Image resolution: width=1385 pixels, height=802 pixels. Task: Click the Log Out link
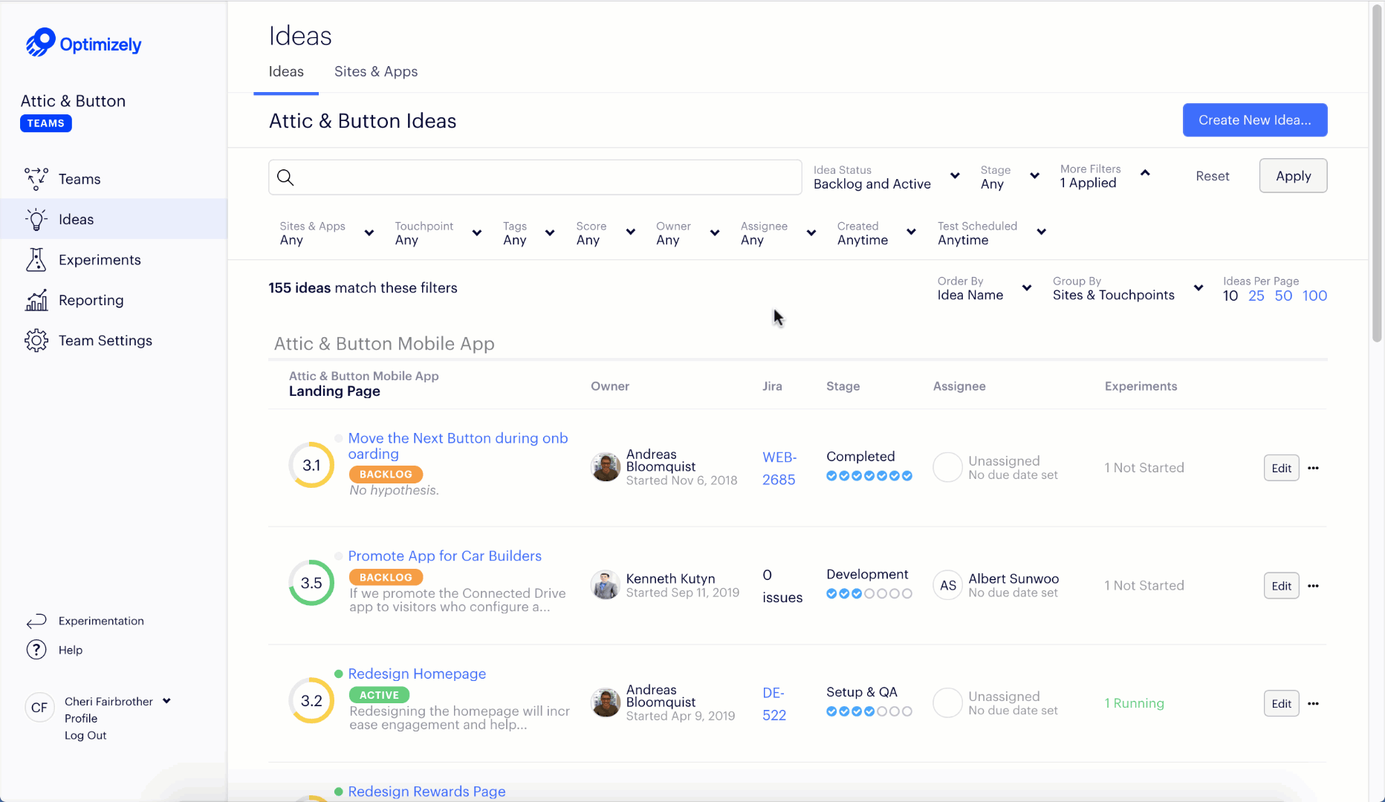[85, 735]
